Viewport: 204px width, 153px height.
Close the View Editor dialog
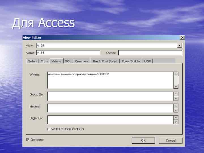pos(182,38)
